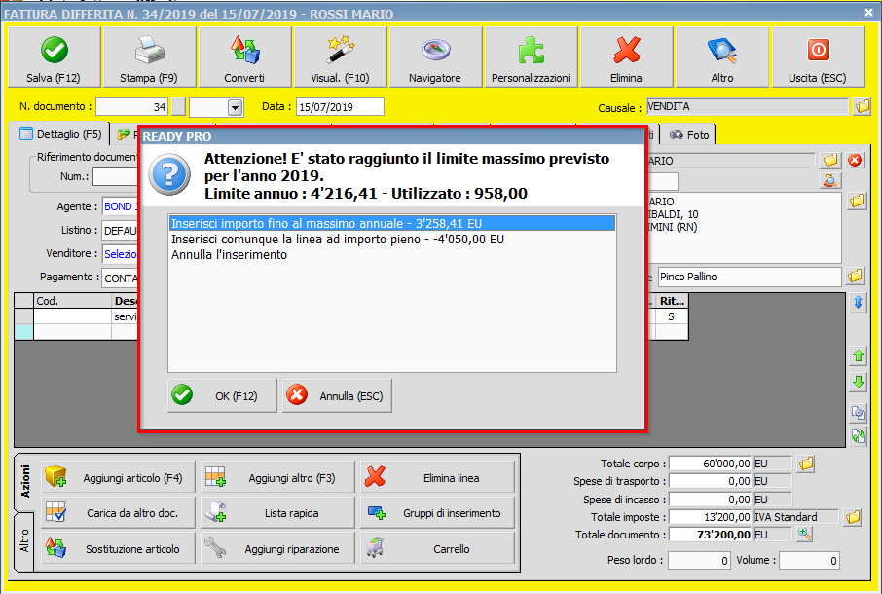Viewport: 882px width, 594px height.
Task: Click the Peso lordo field
Action: 699,560
